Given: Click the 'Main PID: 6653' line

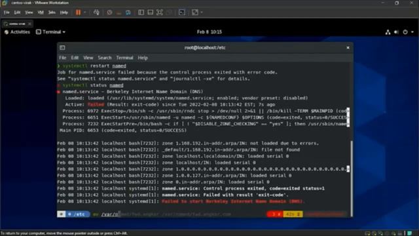Looking at the screenshot, I should coord(123,130).
